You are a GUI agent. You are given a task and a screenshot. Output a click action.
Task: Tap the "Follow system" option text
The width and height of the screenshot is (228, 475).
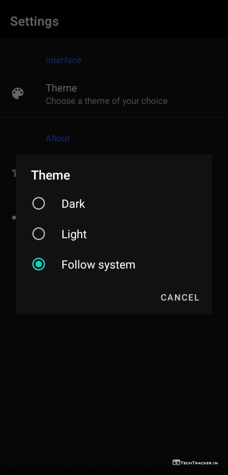(x=98, y=265)
